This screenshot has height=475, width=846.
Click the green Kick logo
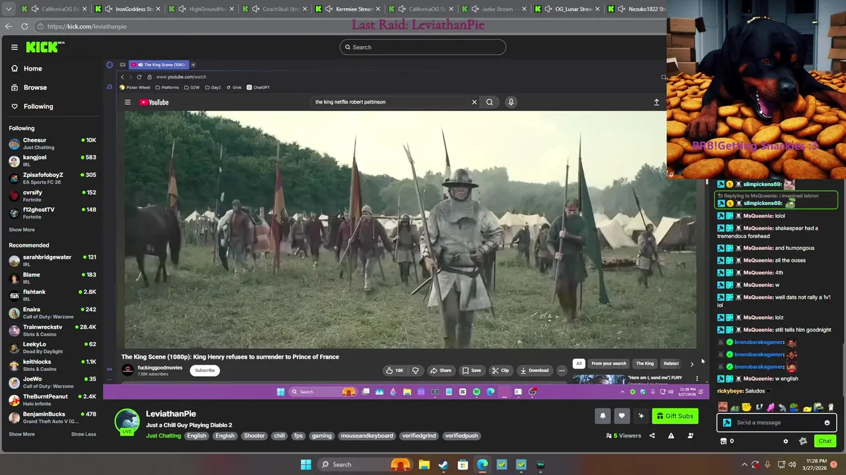point(44,47)
